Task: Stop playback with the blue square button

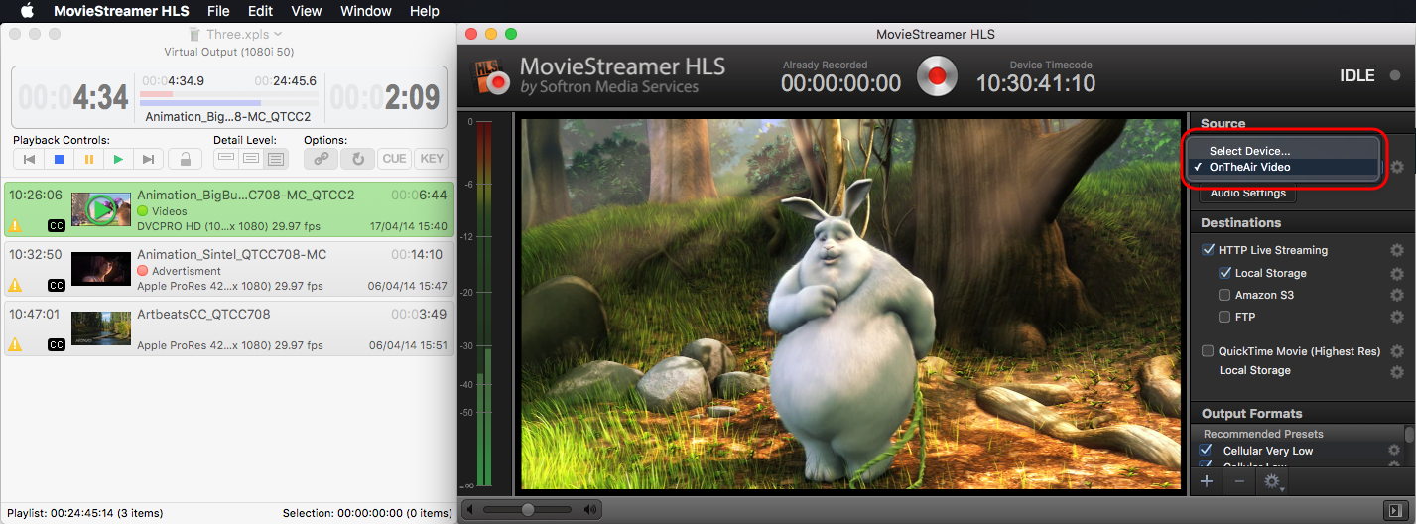Action: (x=60, y=159)
